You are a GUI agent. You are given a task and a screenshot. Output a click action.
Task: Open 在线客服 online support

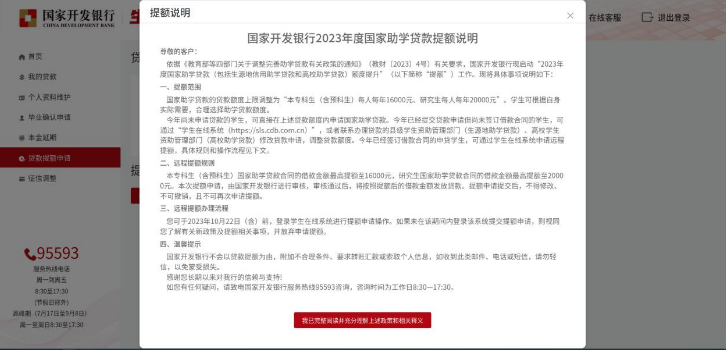604,18
